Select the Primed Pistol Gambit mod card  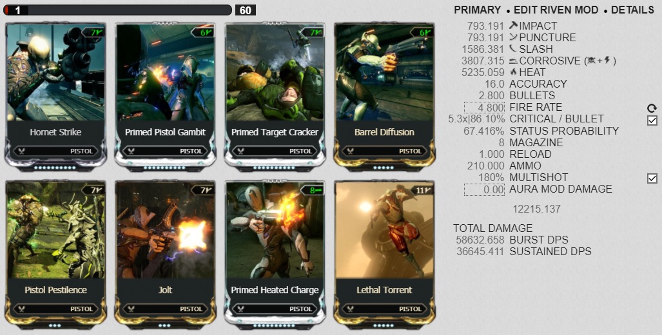tap(165, 97)
